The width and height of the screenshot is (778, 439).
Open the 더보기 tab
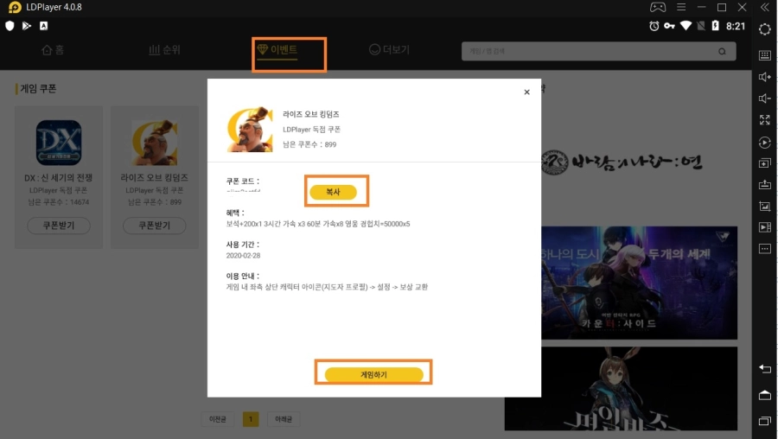390,49
